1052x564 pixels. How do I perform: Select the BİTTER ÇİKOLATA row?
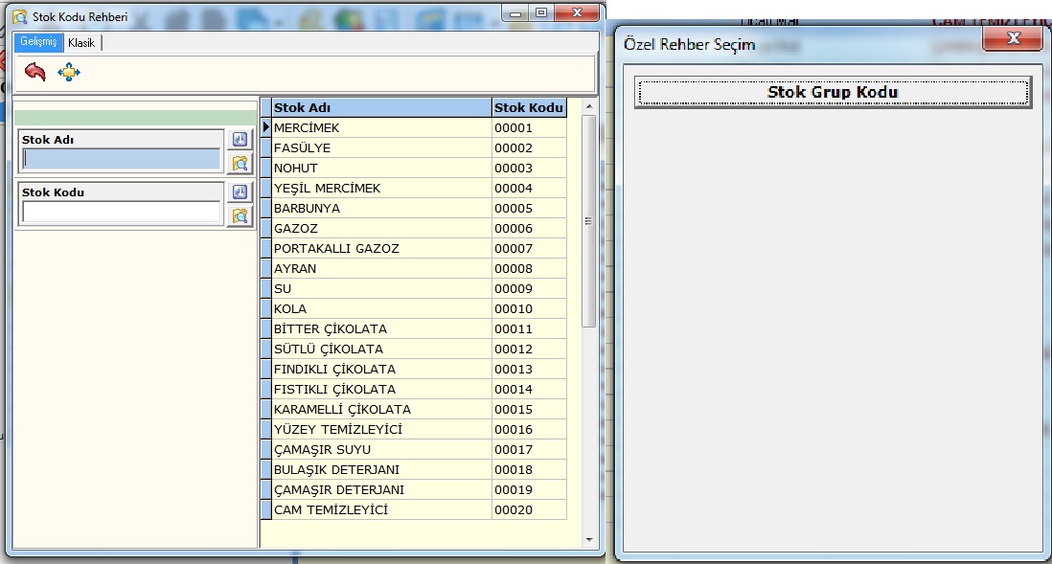(381, 329)
